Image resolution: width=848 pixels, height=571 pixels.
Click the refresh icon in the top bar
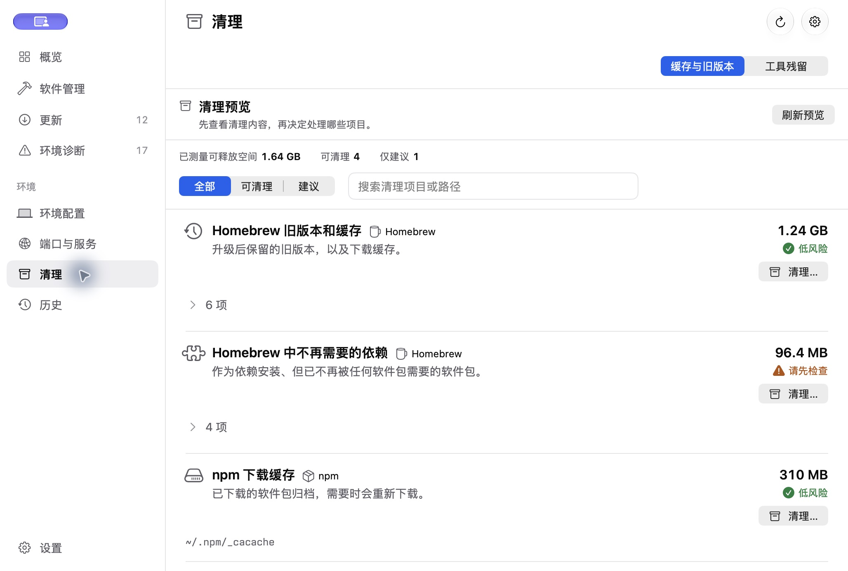pyautogui.click(x=780, y=22)
